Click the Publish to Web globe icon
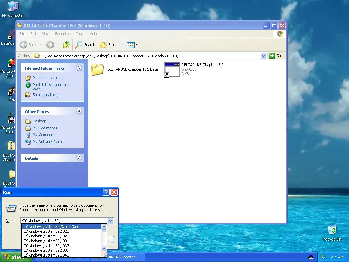Image resolution: width=349 pixels, height=262 pixels. 28,85
